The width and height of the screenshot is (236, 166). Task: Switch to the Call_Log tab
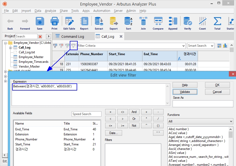pyautogui.click(x=108, y=36)
